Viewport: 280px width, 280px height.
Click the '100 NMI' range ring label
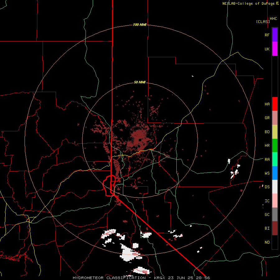click(x=140, y=25)
